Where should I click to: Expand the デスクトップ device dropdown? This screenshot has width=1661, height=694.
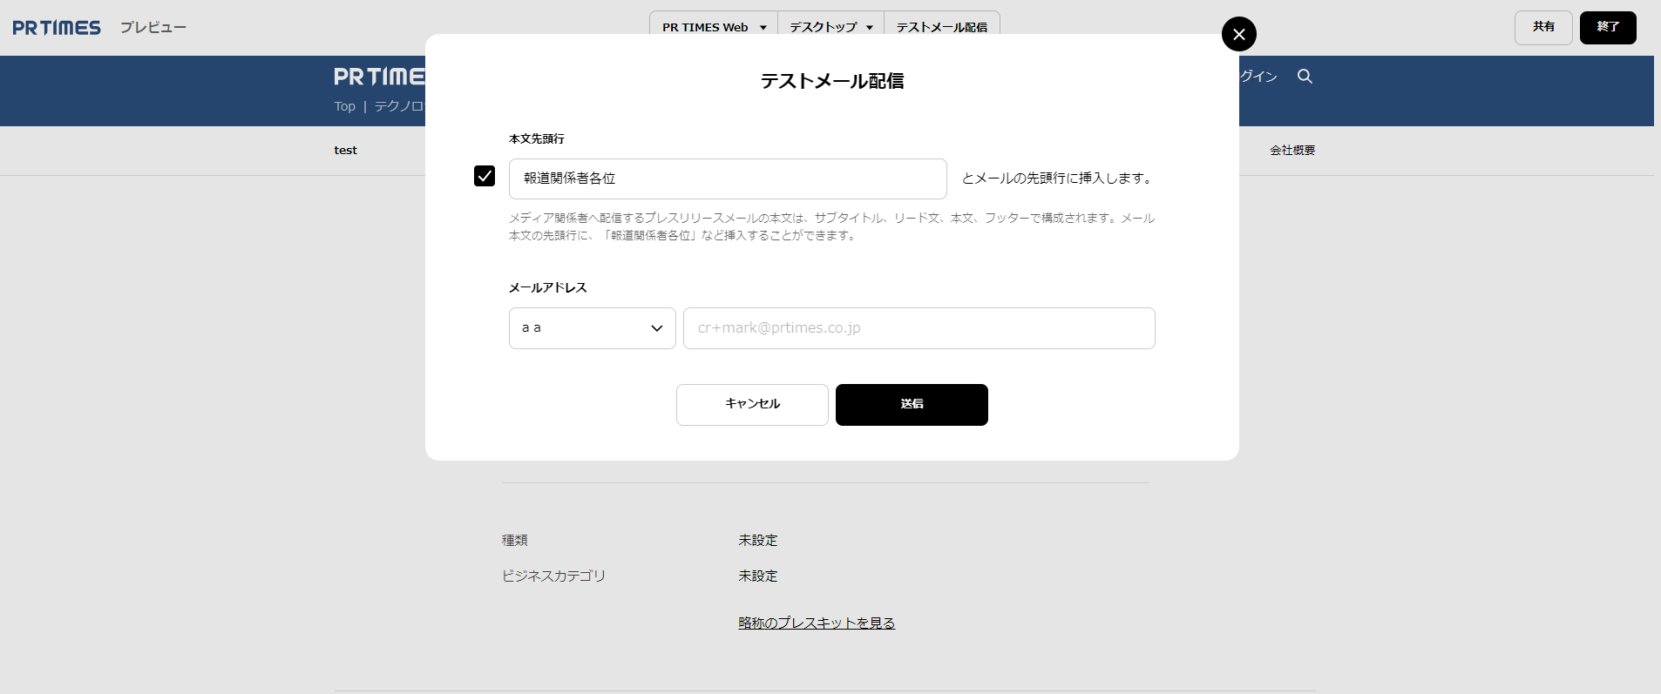[x=830, y=27]
